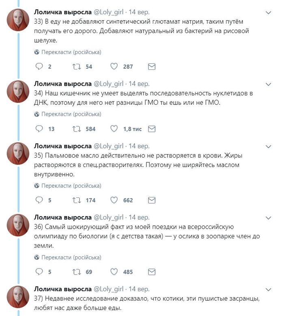Share tweet 36 via message envelope icon

pos(152,272)
